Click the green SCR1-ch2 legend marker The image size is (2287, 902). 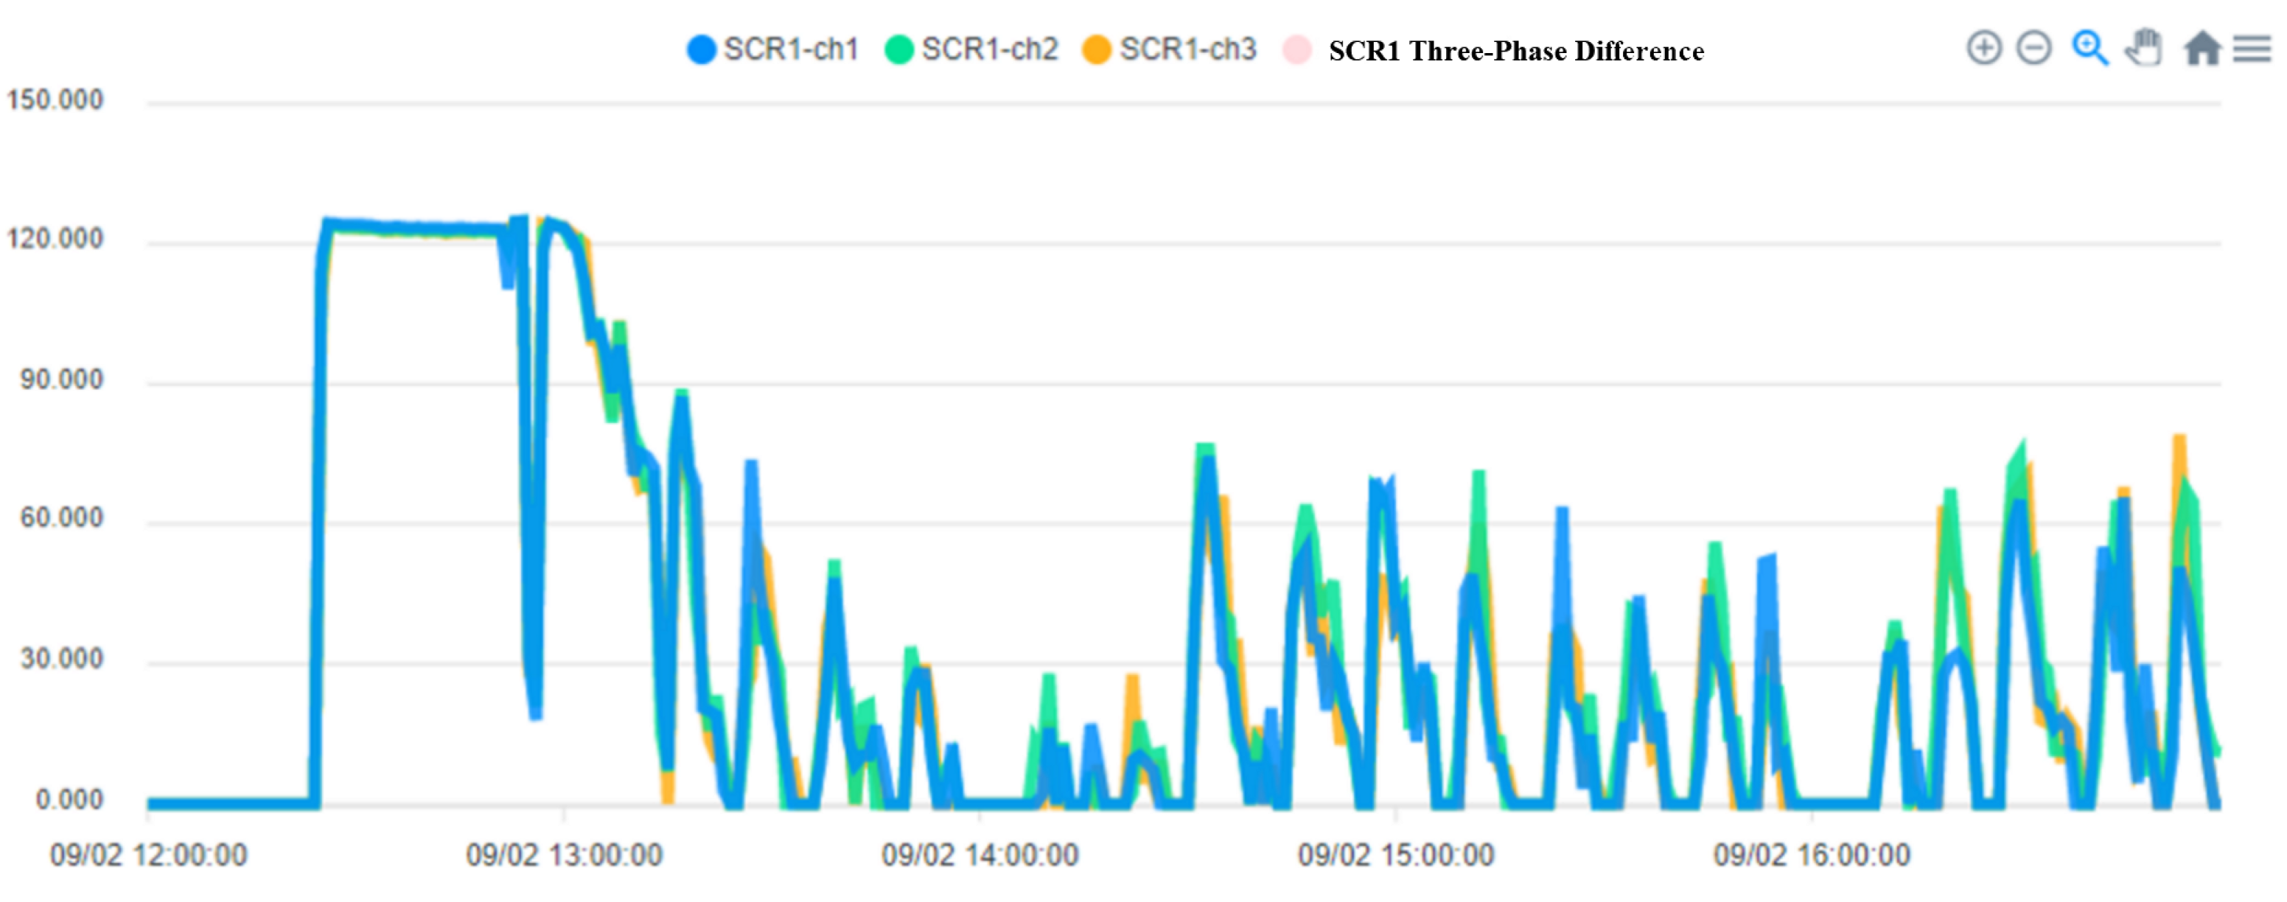(899, 49)
